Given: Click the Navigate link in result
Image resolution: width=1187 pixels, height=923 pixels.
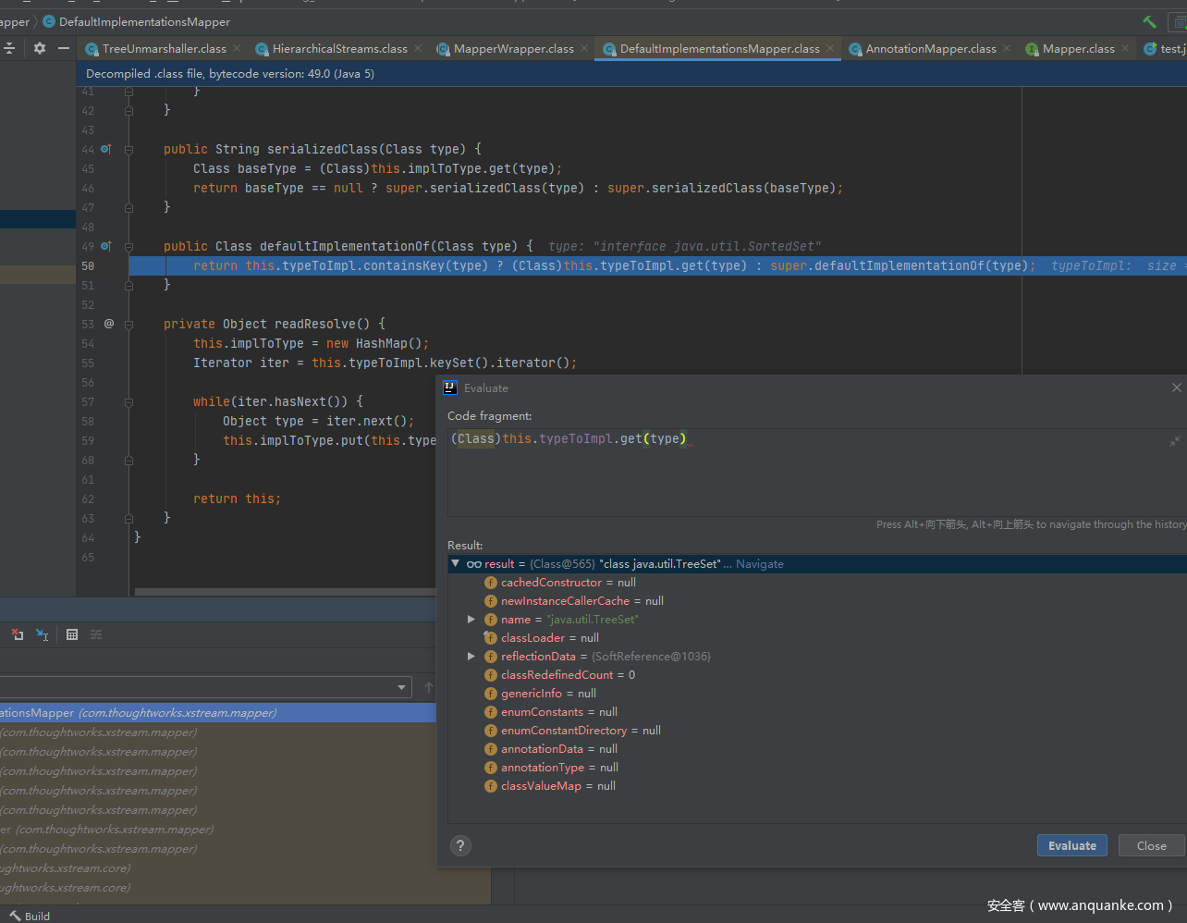Looking at the screenshot, I should click(759, 564).
